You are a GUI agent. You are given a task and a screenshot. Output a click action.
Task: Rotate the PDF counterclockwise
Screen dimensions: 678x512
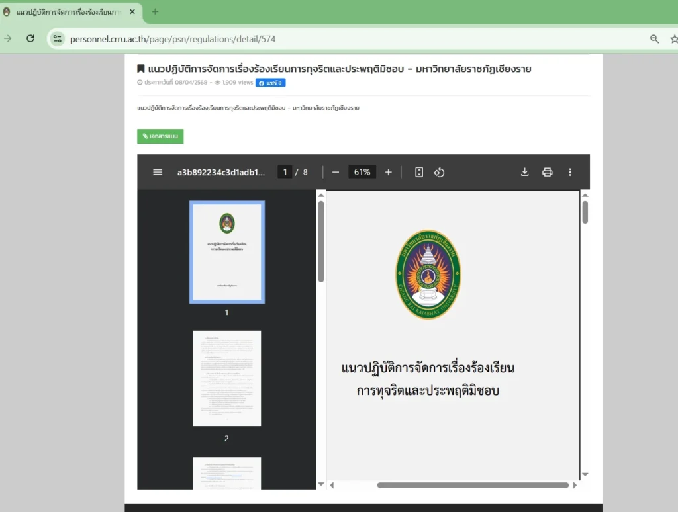tap(439, 173)
